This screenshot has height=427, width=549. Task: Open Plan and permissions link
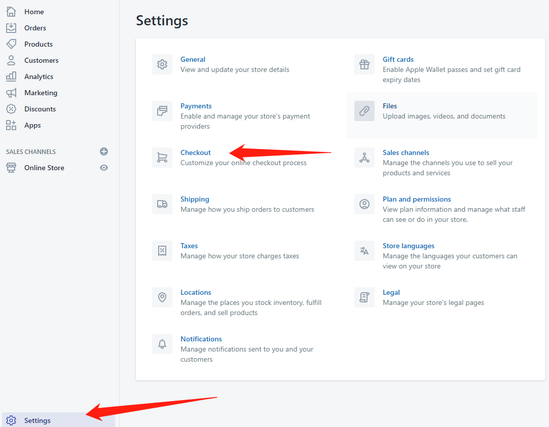tap(417, 199)
